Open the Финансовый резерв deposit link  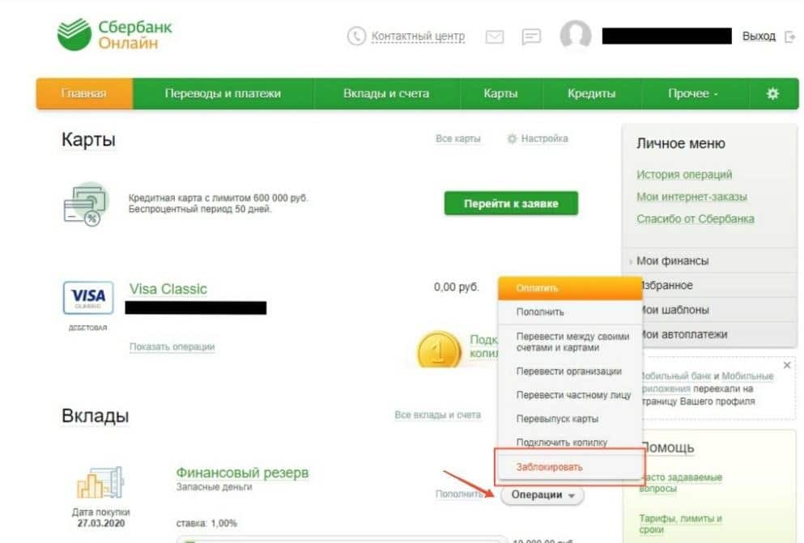coord(243,473)
